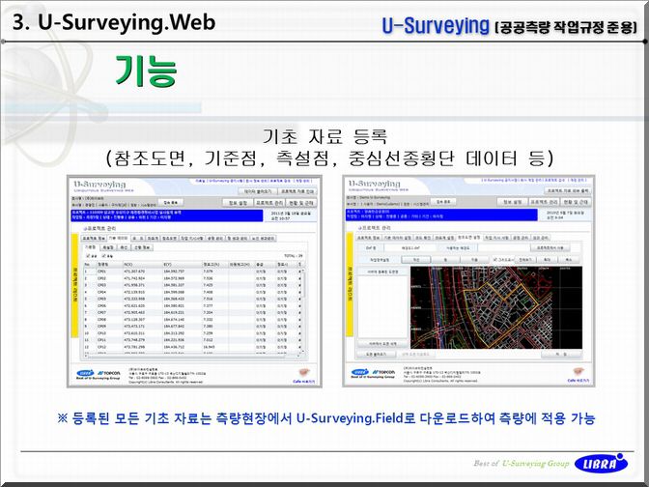The image size is (649, 487).
Task: Click 프로젝트 관리 button in left screenshot
Action: (x=269, y=203)
